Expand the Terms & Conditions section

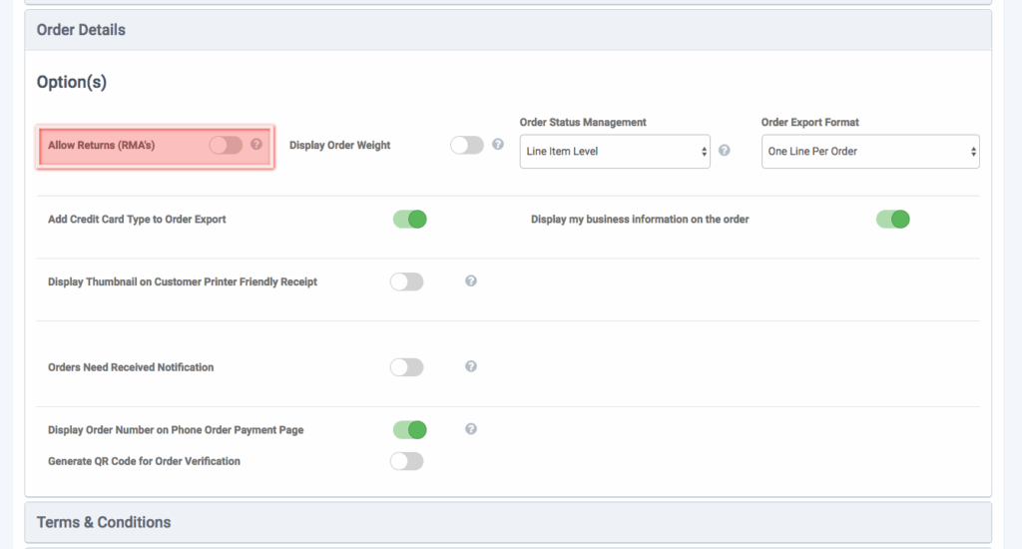(x=104, y=522)
